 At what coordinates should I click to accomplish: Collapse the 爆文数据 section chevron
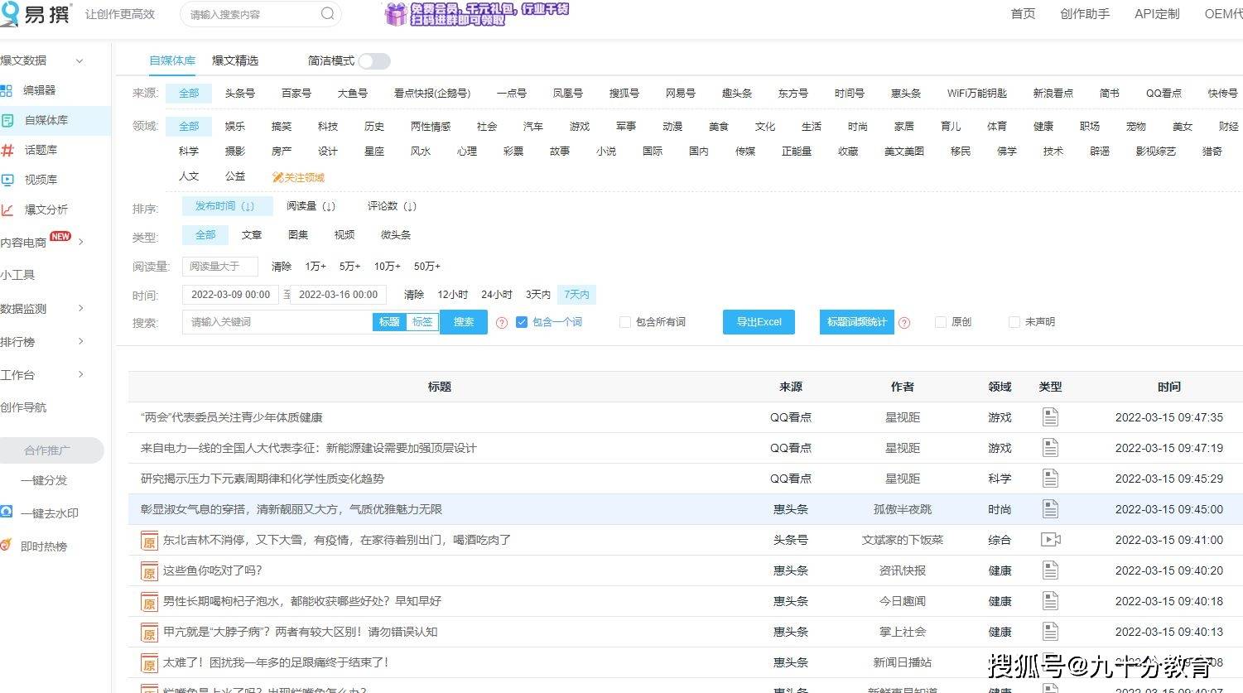79,60
